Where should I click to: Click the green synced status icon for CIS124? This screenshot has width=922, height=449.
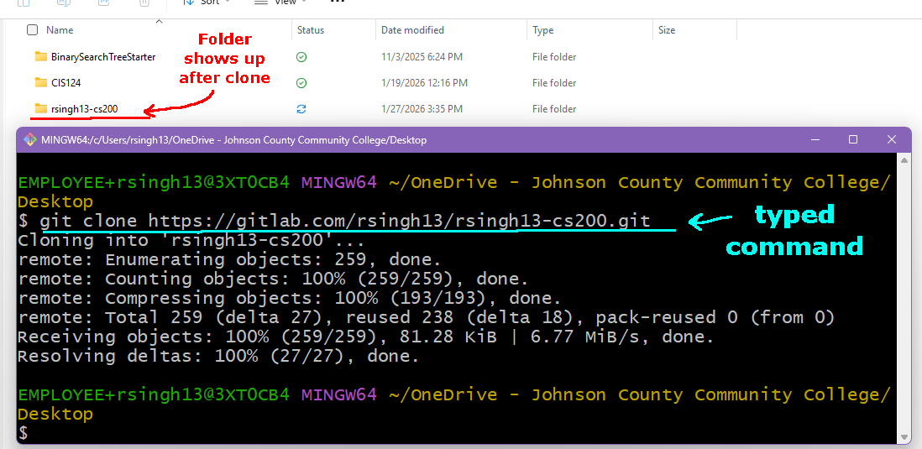[x=301, y=83]
